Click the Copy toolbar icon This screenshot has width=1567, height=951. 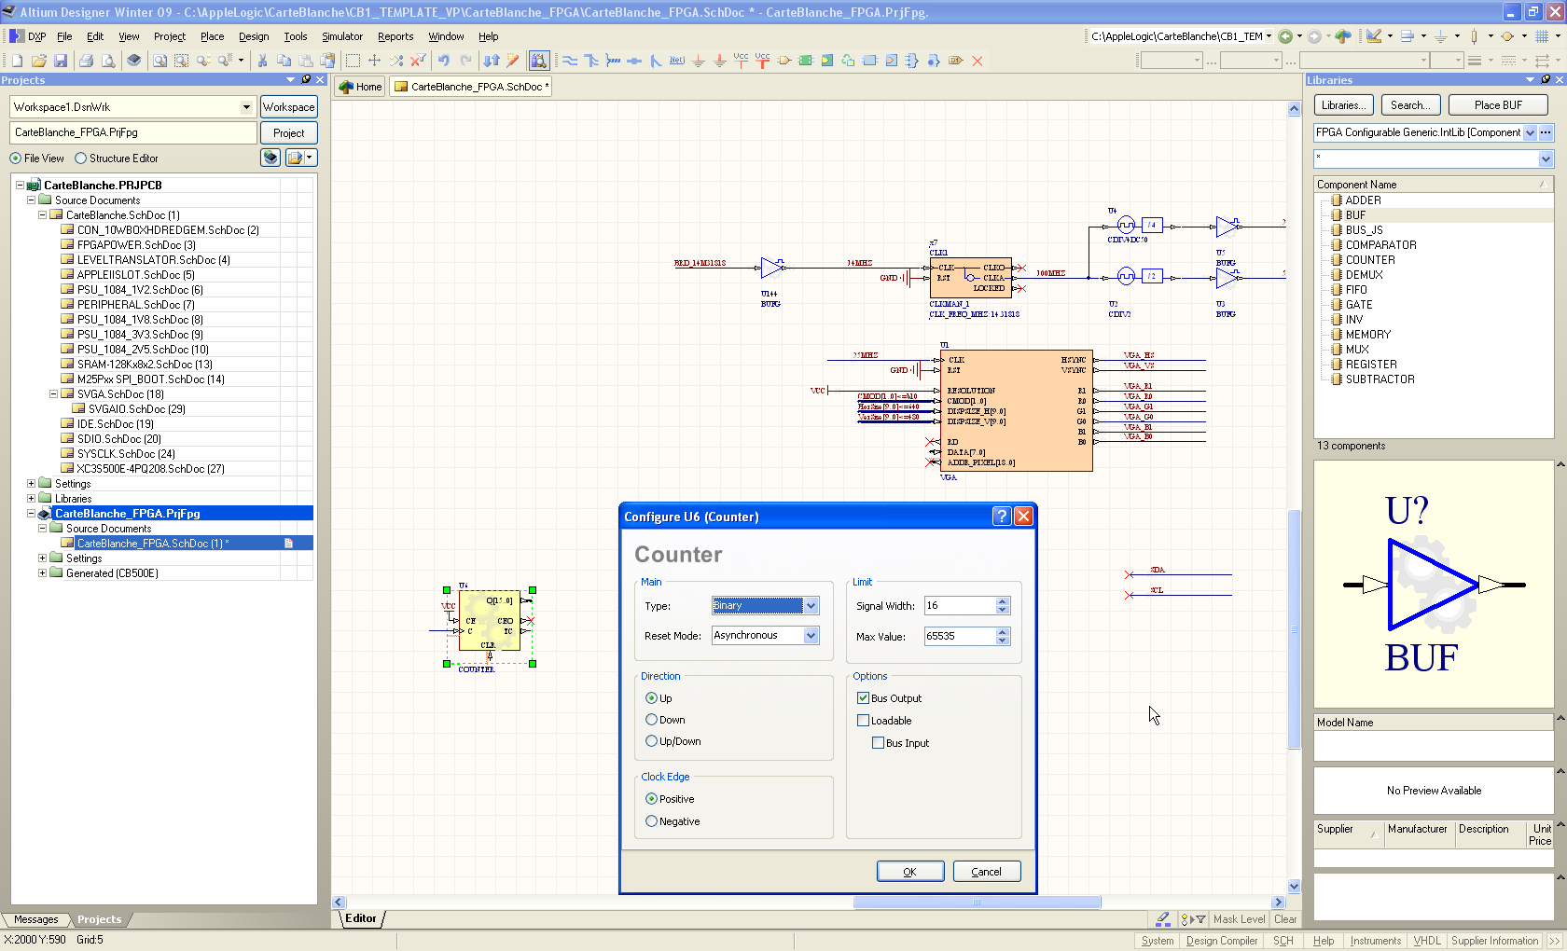(284, 61)
